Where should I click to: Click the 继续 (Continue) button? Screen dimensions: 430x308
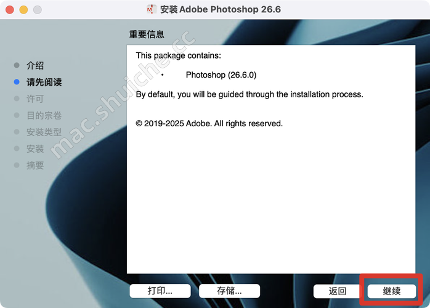pos(392,291)
